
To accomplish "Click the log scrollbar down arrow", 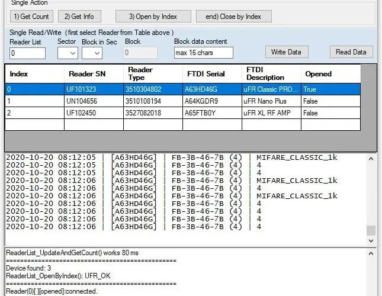I will [371, 241].
